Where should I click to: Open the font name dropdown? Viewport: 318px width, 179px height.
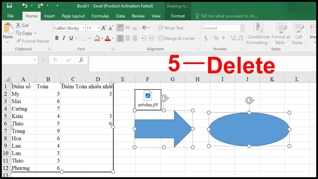pyautogui.click(x=84, y=28)
